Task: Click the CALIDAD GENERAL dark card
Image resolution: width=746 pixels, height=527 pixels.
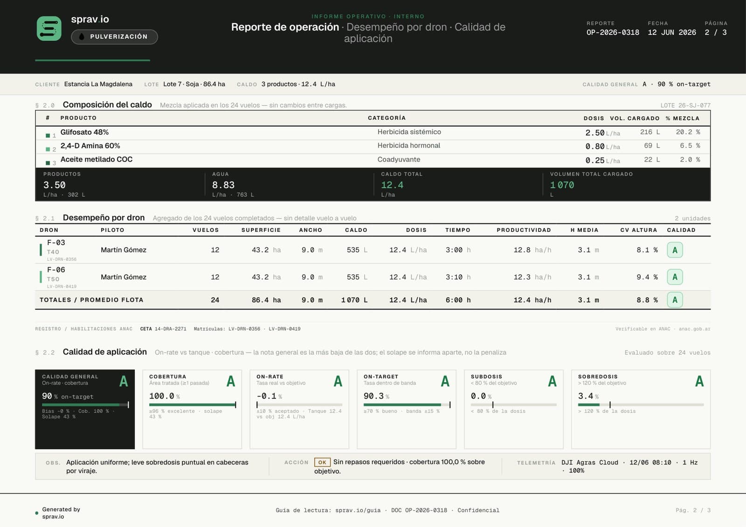Action: coord(85,409)
